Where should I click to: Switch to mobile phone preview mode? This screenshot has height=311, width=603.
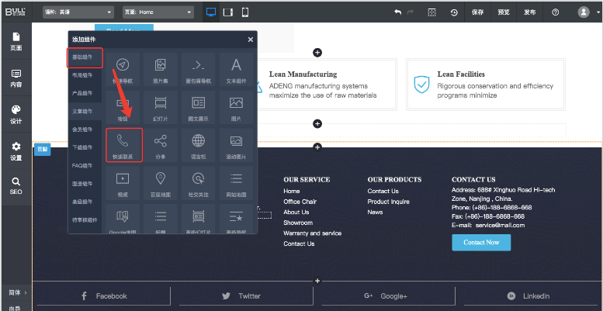pyautogui.click(x=245, y=12)
